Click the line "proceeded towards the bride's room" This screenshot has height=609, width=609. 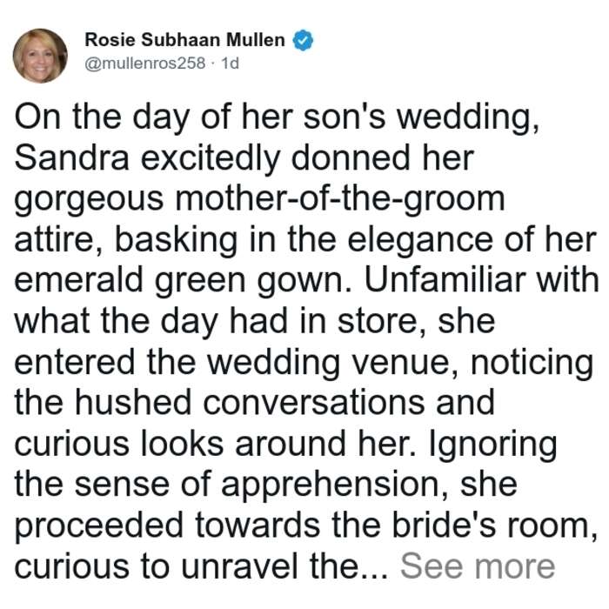point(305,525)
